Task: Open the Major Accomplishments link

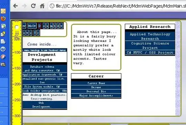Action: click(96, 95)
